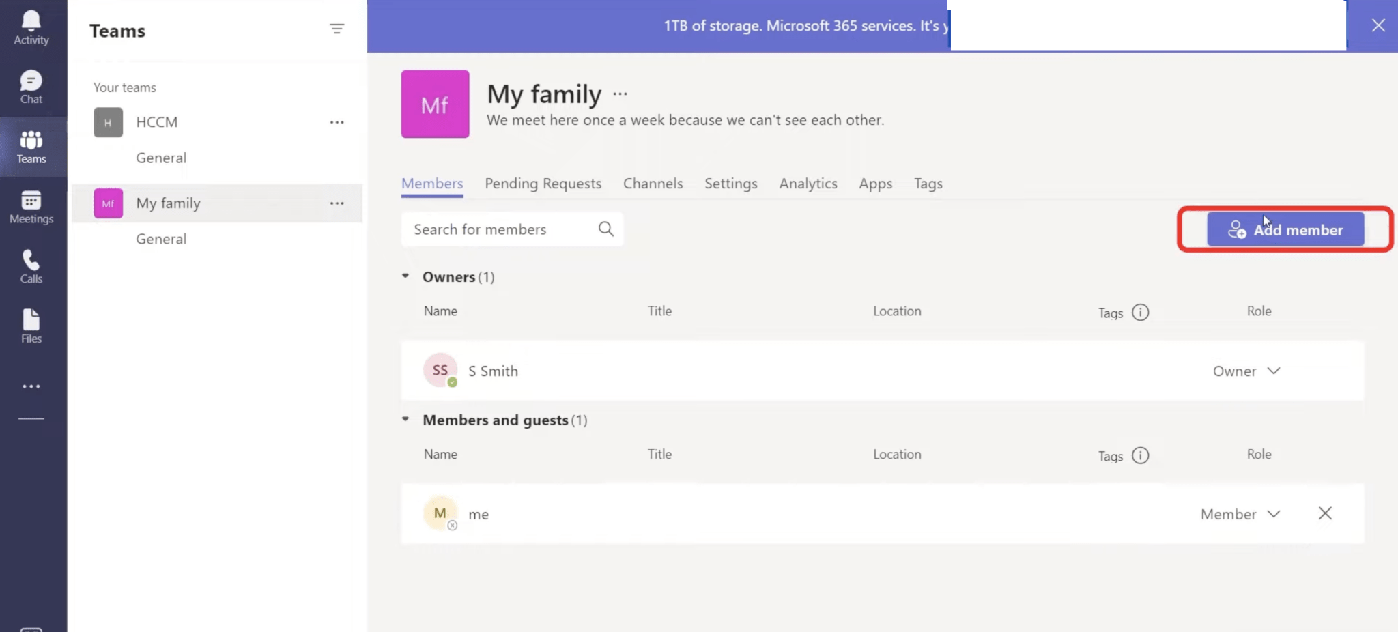This screenshot has height=632, width=1398.
Task: Remove member me using the X
Action: (1326, 513)
